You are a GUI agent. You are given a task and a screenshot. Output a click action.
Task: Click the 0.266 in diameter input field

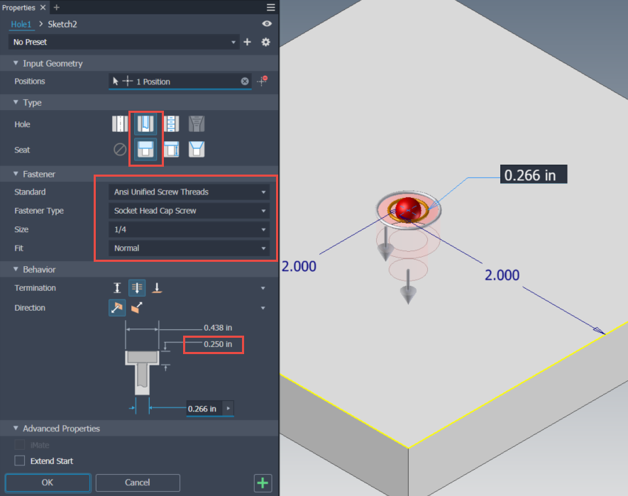tap(204, 409)
